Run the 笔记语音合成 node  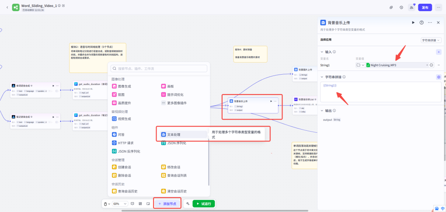point(53,116)
